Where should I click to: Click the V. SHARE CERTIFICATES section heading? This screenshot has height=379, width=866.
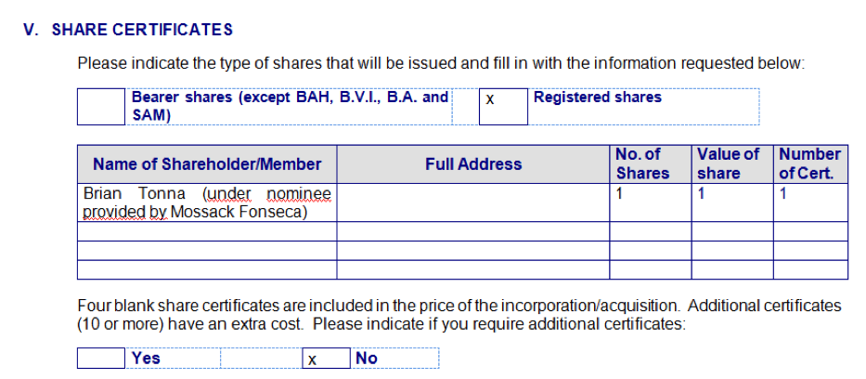[128, 30]
